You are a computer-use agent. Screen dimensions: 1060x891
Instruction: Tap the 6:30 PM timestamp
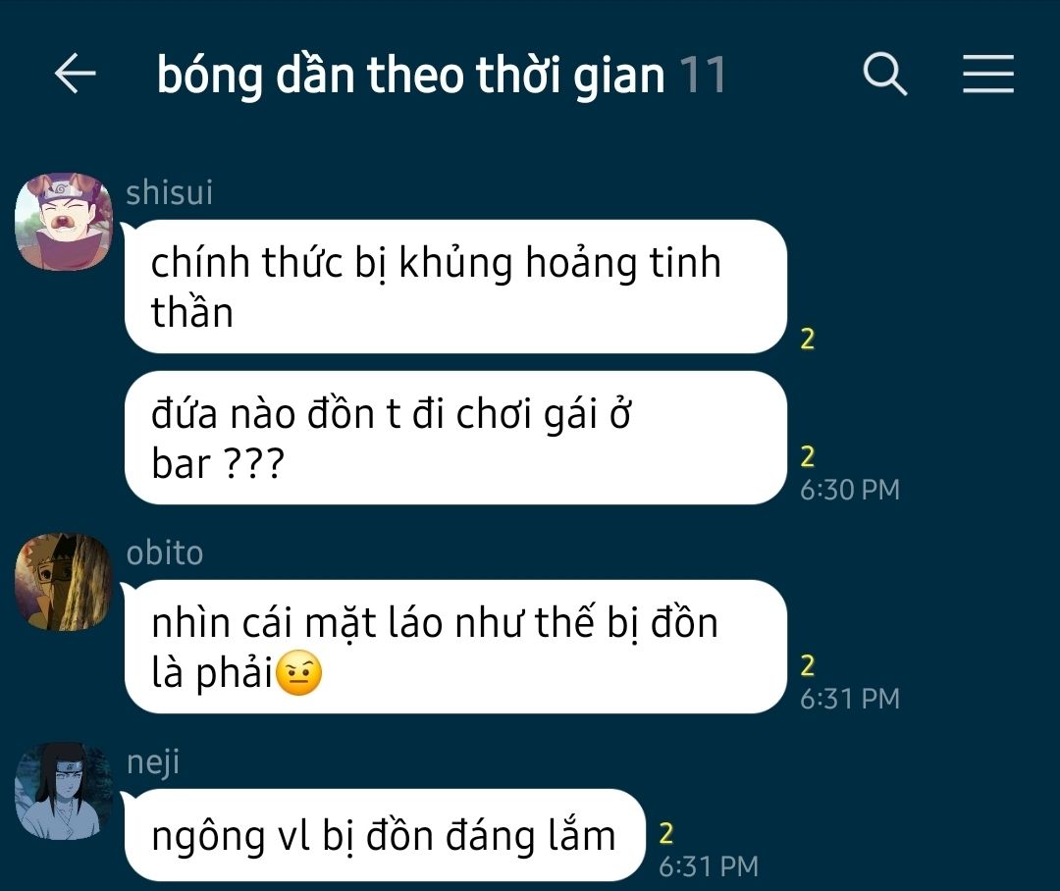pos(850,490)
